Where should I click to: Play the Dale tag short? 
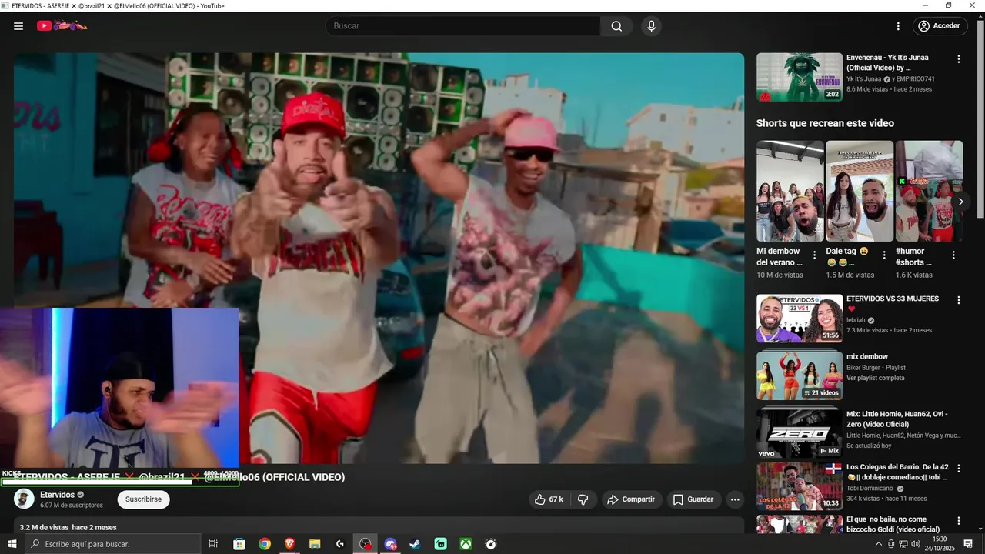pos(860,191)
